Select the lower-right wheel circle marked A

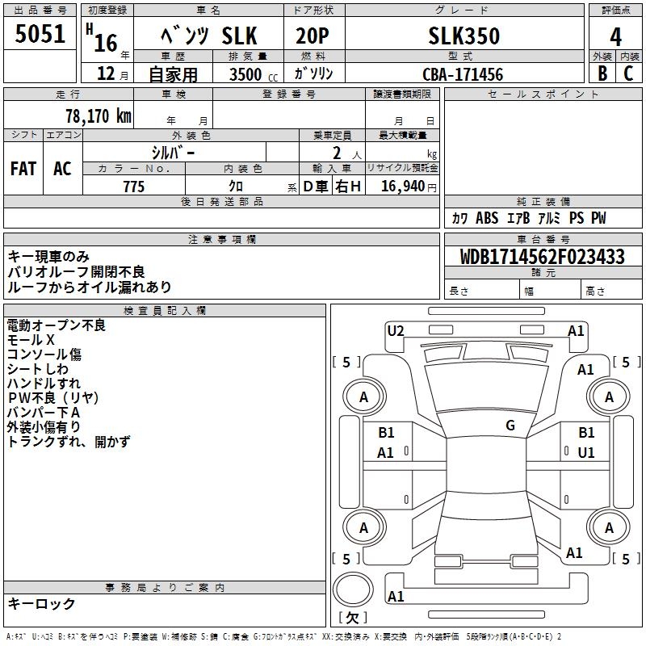click(x=609, y=527)
